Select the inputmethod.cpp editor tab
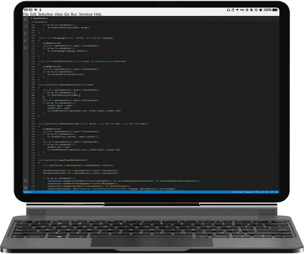304x254 pixels. point(40,19)
